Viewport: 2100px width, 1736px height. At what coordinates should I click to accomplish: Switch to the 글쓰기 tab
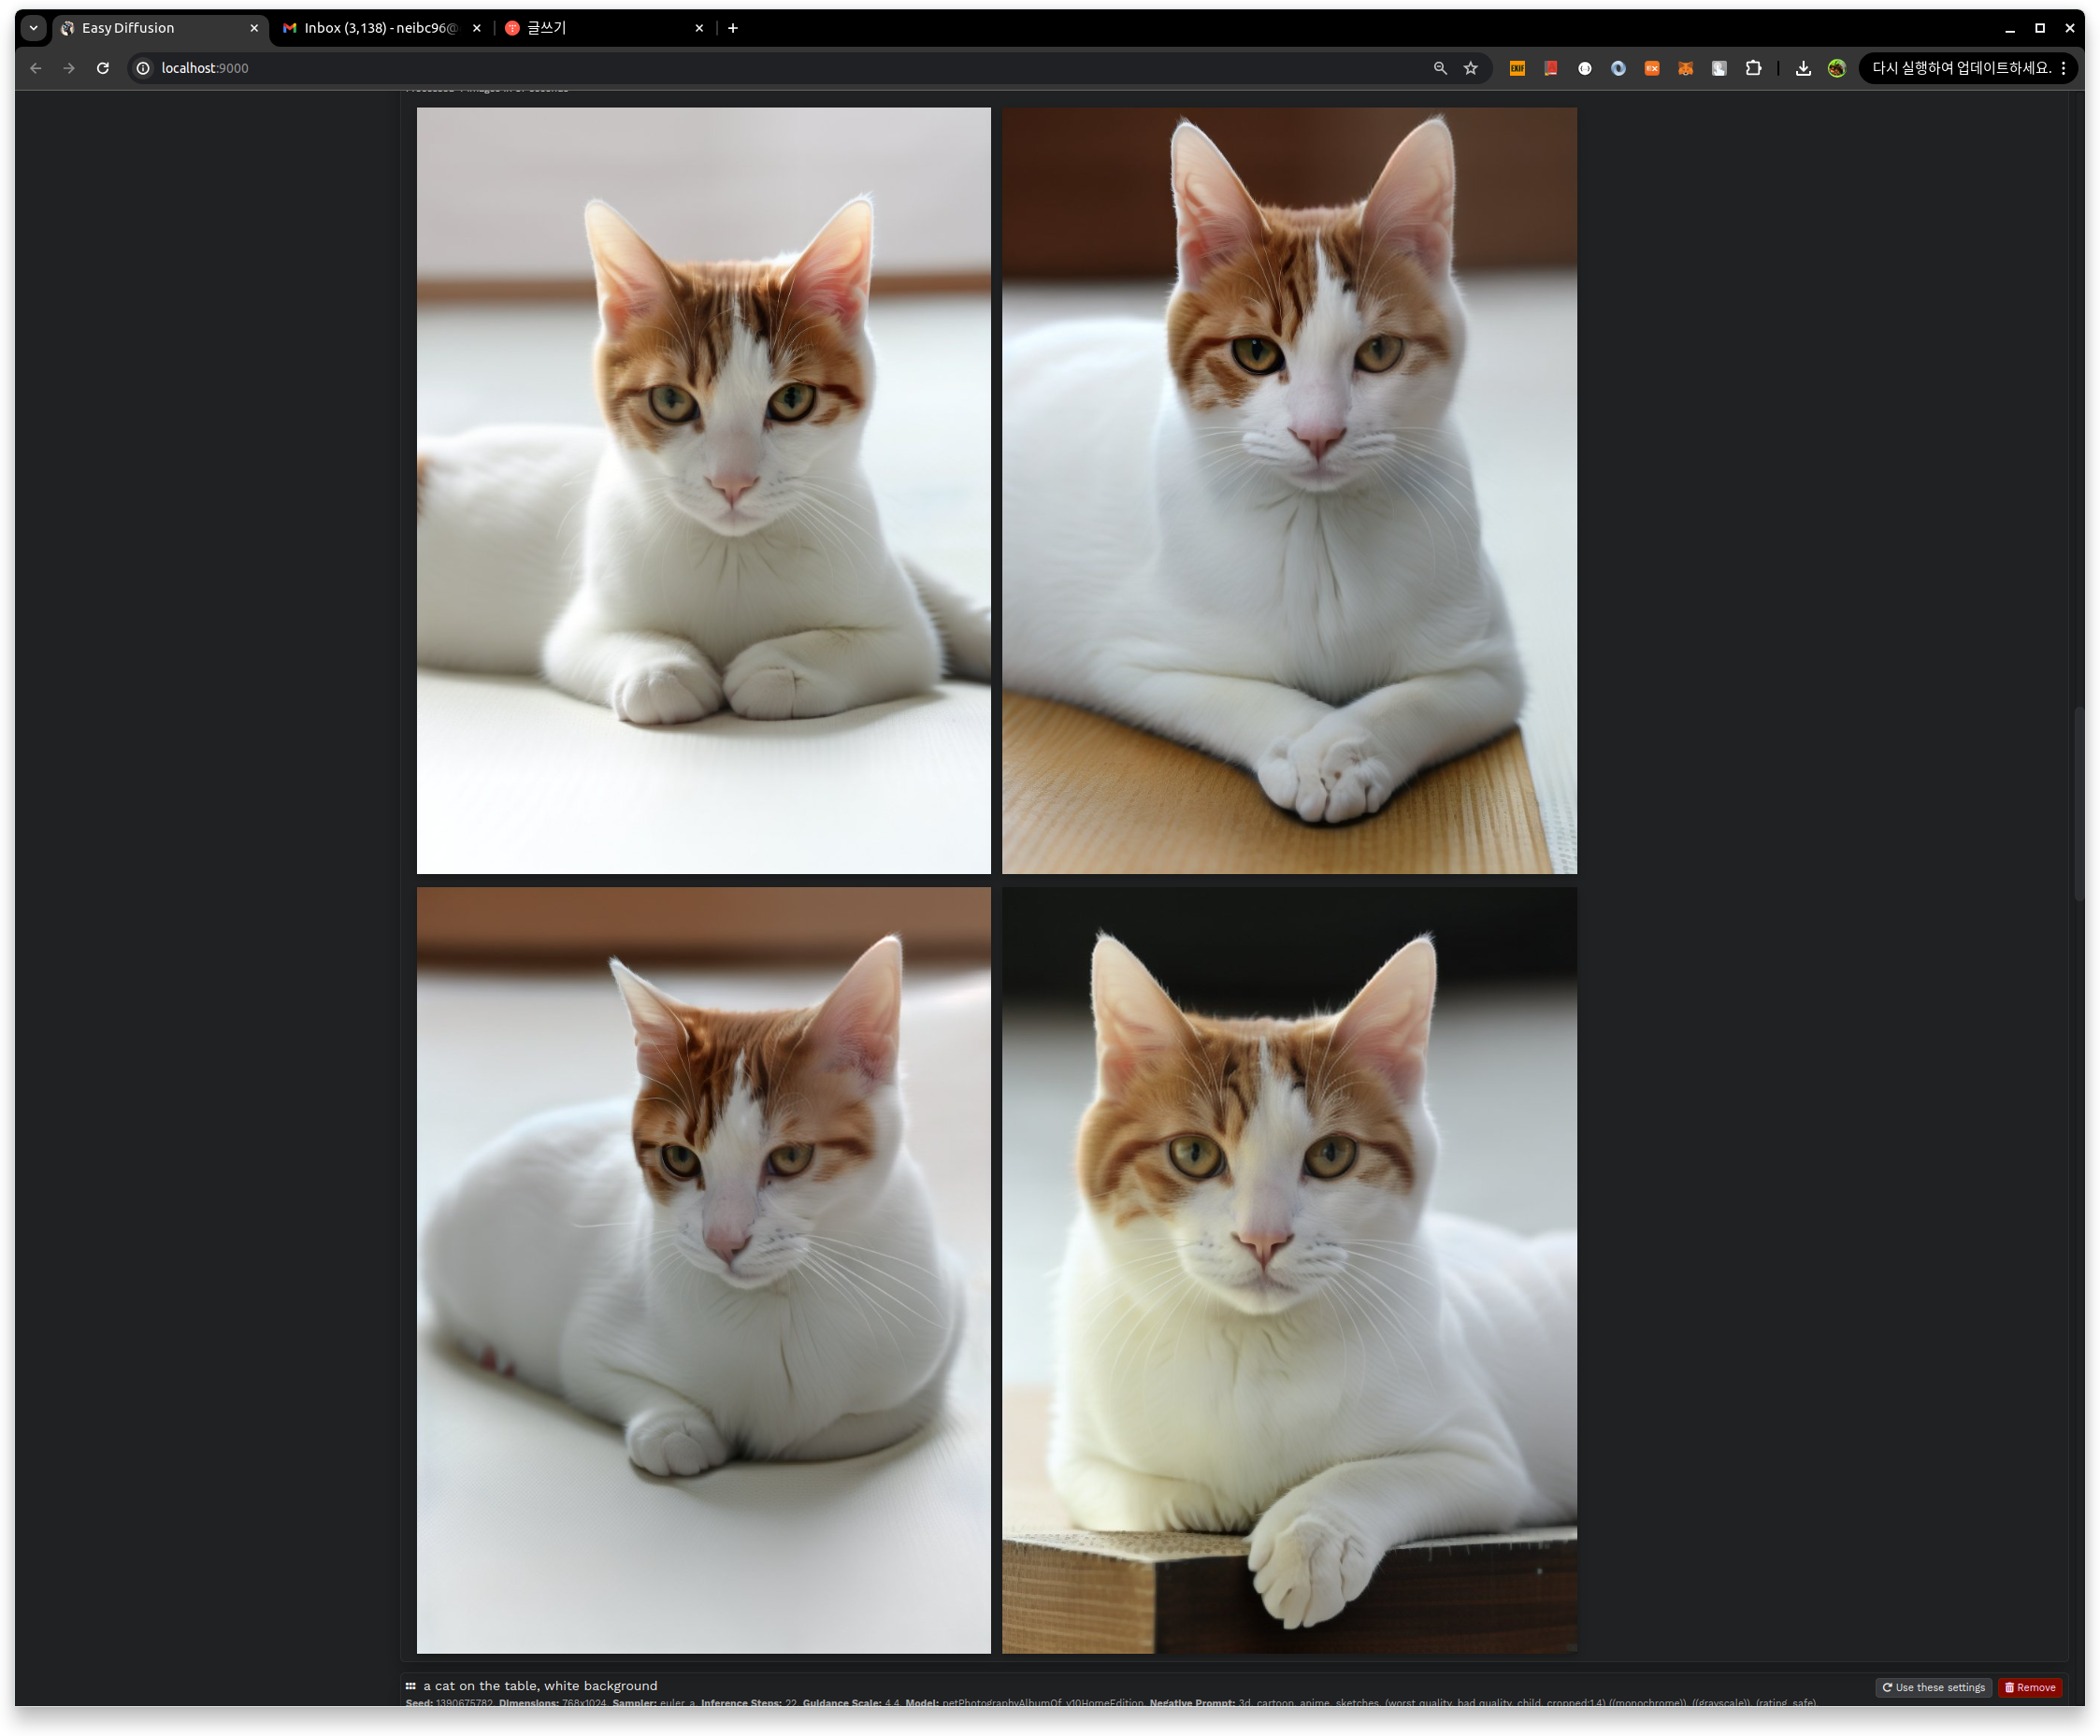point(600,28)
